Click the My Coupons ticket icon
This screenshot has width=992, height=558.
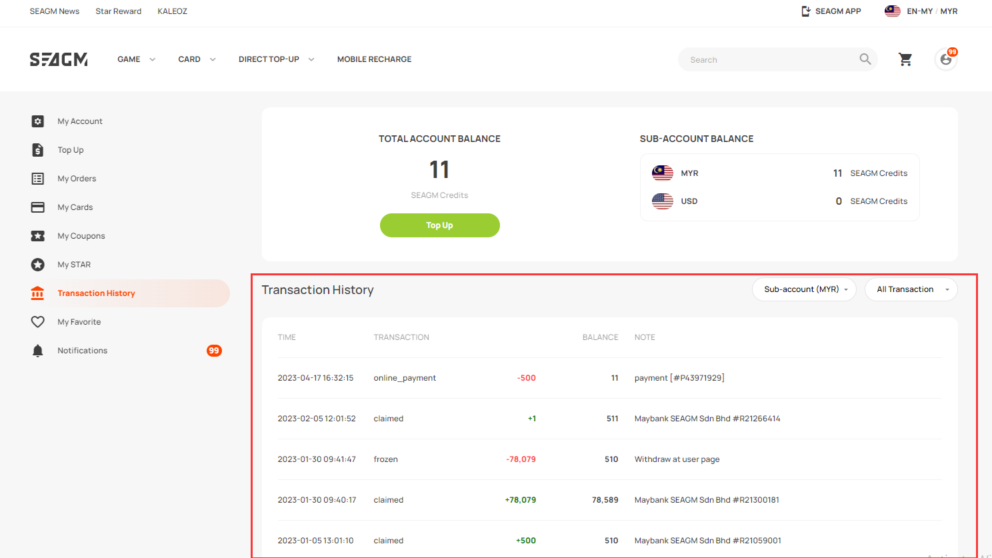[38, 236]
